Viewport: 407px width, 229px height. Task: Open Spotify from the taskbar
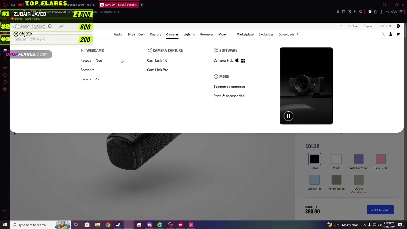click(160, 225)
